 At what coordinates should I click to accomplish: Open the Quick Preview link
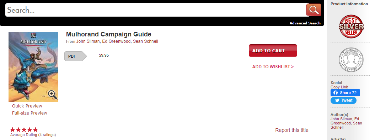[27, 106]
